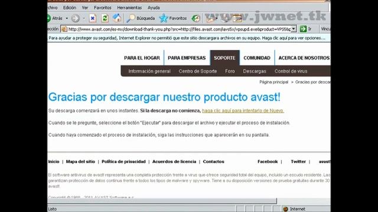Refresh the page with the green arrows icon
The image size is (378, 212).
(105, 18)
